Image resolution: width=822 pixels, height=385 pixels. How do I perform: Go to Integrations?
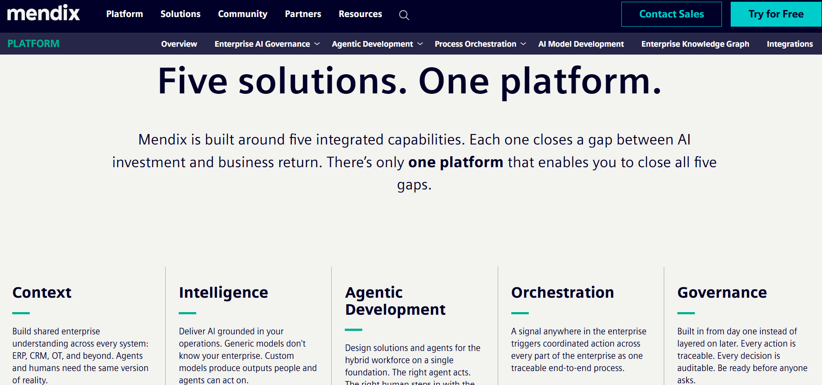tap(790, 44)
